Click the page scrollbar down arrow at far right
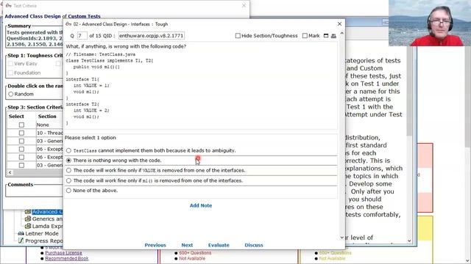This screenshot has height=264, width=471. 468,261
